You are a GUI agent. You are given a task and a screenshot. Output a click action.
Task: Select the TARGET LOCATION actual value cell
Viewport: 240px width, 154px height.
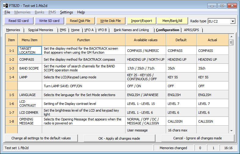212,51
